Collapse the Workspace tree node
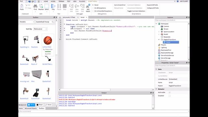Image resolution: width=208 pixels, height=117 pixels. [x=156, y=24]
